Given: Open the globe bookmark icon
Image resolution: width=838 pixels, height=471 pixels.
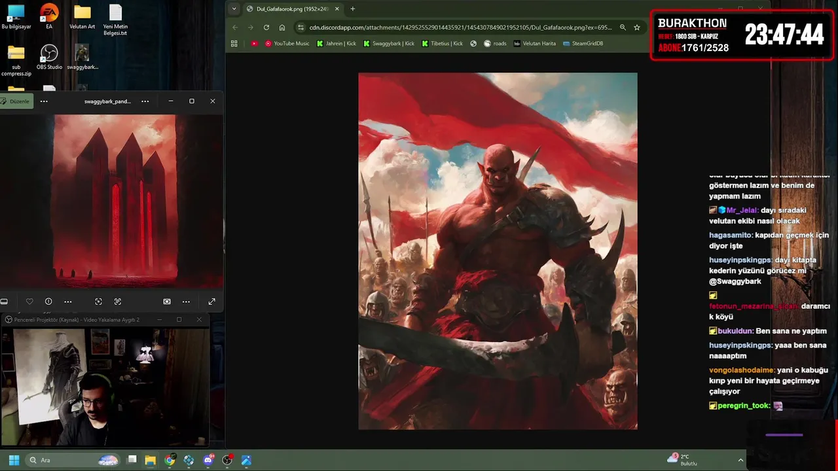Looking at the screenshot, I should pyautogui.click(x=473, y=44).
